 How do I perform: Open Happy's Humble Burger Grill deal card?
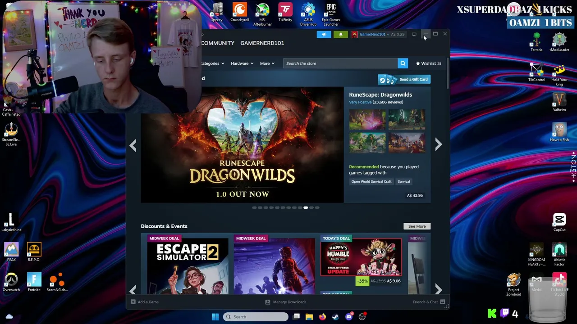(361, 261)
